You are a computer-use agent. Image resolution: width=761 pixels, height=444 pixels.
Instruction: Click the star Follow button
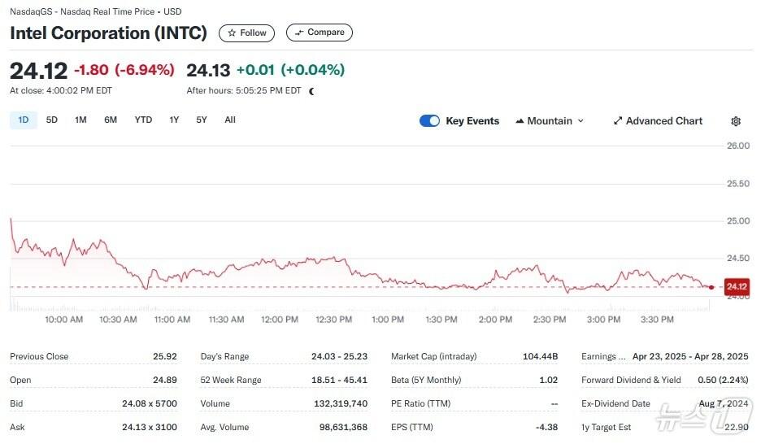(246, 33)
